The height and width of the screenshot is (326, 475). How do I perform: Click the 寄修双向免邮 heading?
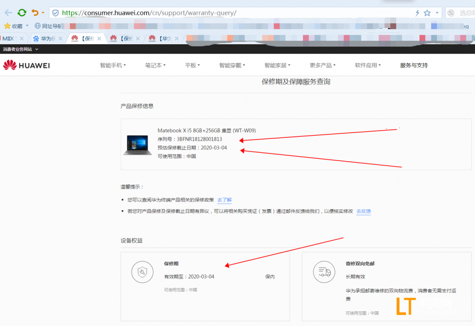pyautogui.click(x=360, y=264)
